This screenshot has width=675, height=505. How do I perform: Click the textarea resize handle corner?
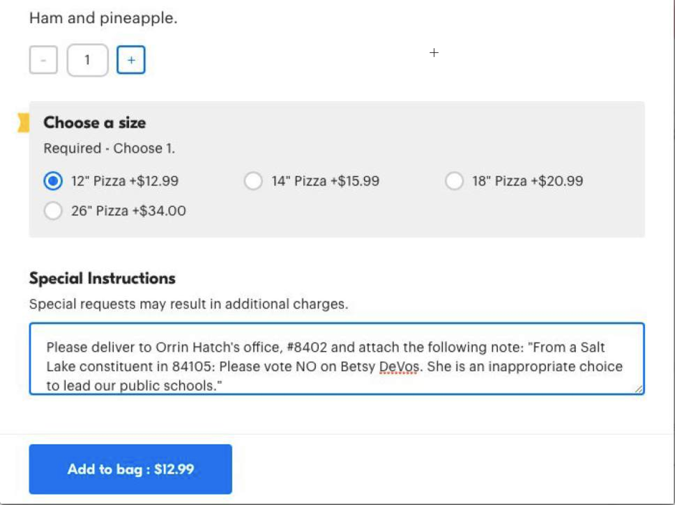[x=638, y=389]
